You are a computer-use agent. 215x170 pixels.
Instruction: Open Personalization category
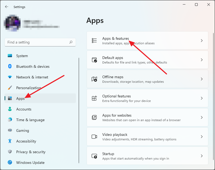[x=40, y=88]
